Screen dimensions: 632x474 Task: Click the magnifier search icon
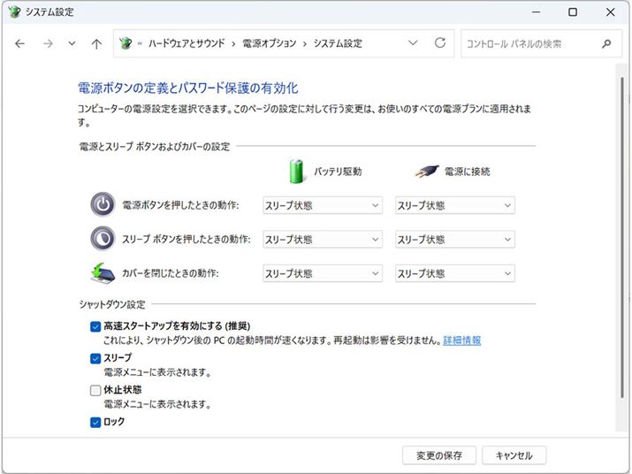click(x=606, y=43)
